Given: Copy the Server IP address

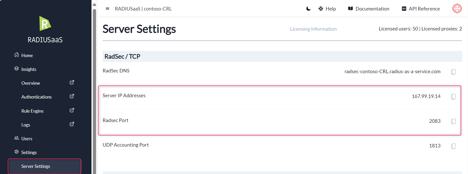Looking at the screenshot, I should (x=453, y=97).
